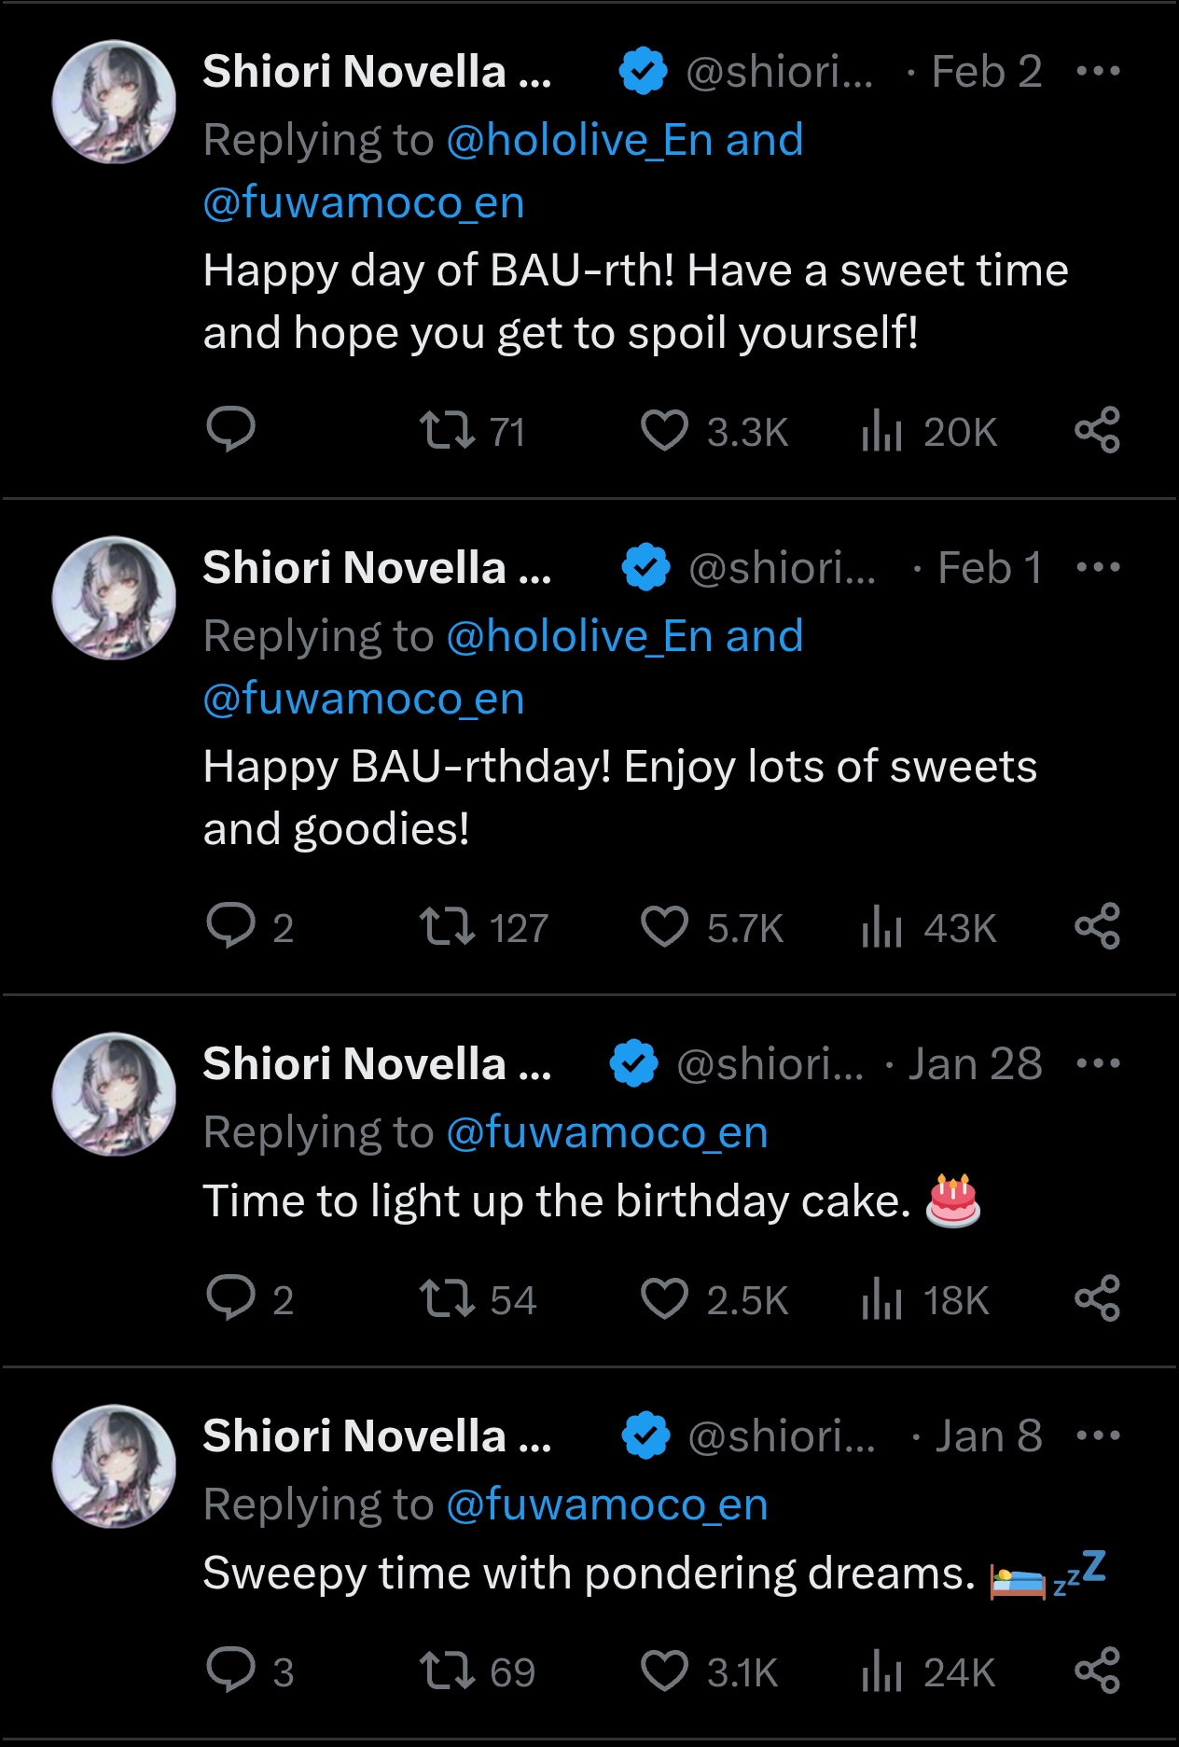This screenshot has height=1747, width=1179.
Task: Open the Sweepy time tweet text
Action: pyautogui.click(x=588, y=1574)
